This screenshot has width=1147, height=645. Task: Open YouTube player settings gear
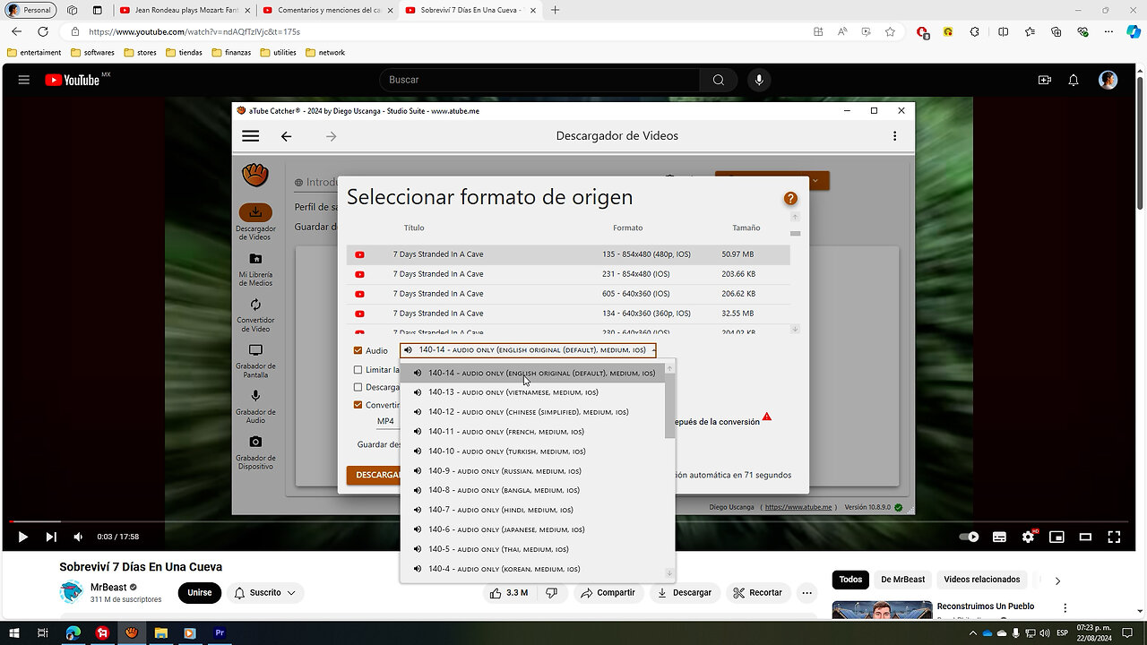coord(1028,537)
